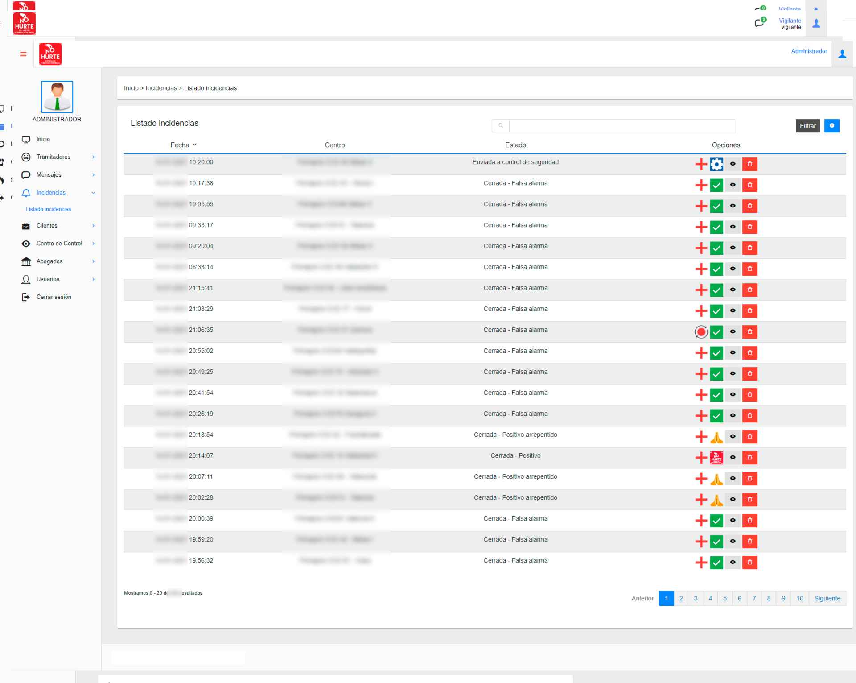Open Tramitadores in the sidebar

pyautogui.click(x=53, y=157)
